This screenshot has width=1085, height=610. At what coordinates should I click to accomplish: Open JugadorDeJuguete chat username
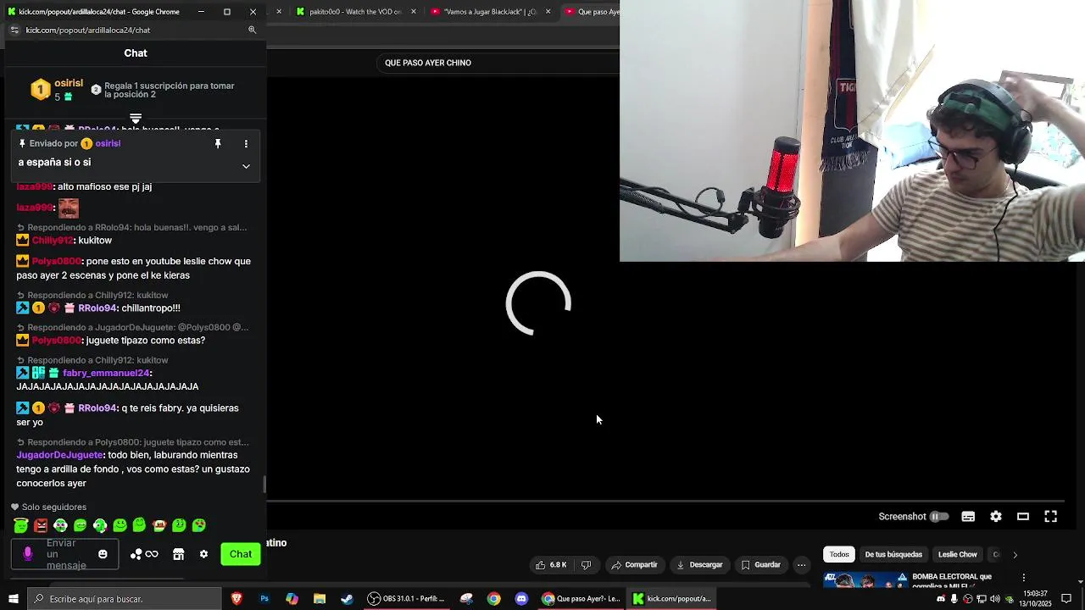tap(59, 455)
